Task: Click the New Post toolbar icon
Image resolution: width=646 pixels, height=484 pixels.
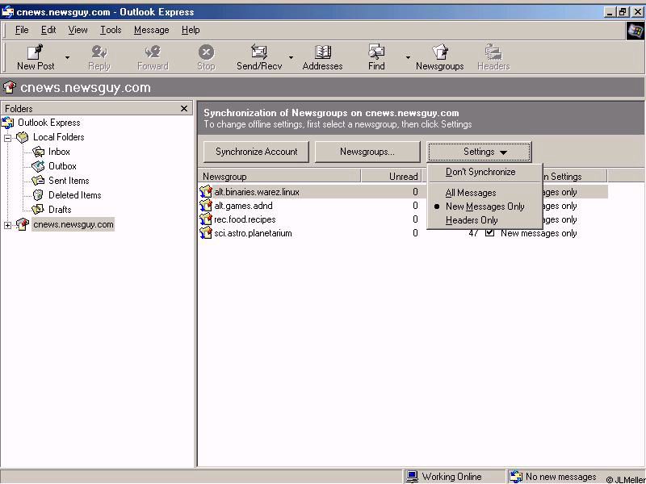Action: tap(36, 52)
